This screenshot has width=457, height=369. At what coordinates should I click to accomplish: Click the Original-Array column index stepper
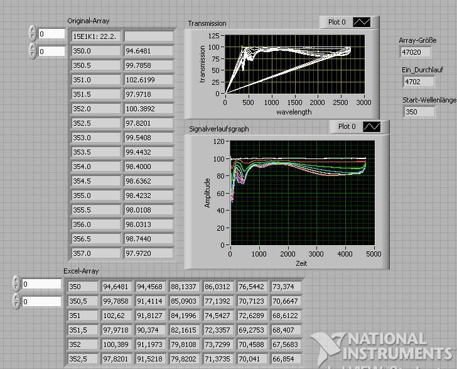pos(33,51)
